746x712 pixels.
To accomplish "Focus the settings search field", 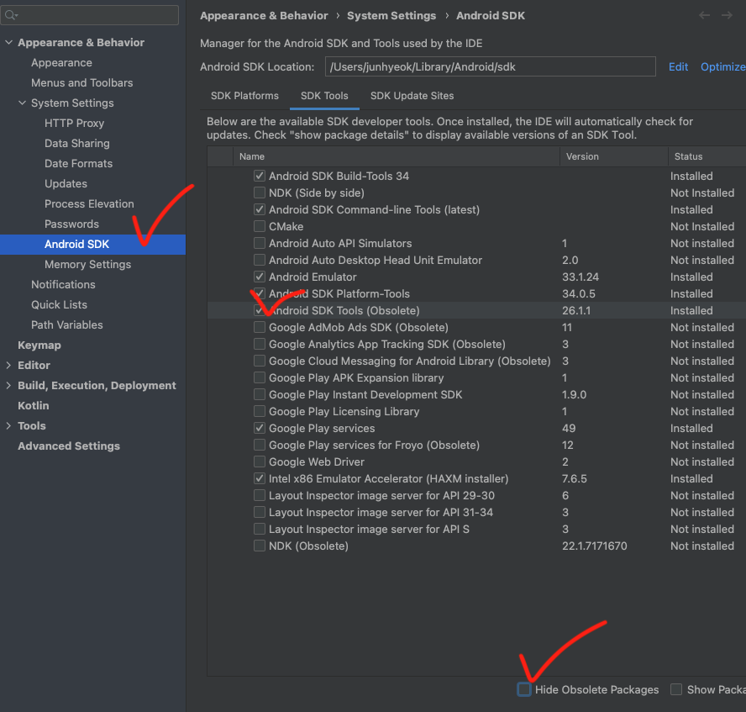I will 90,15.
